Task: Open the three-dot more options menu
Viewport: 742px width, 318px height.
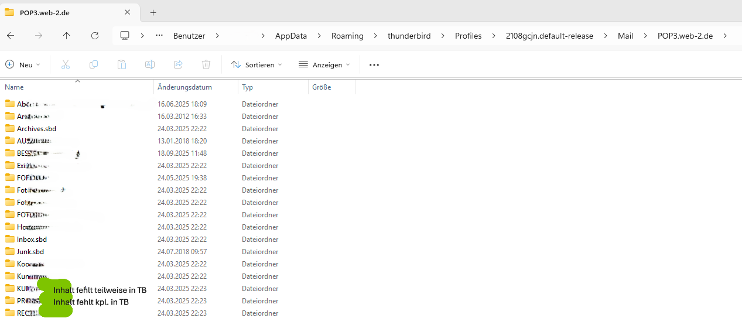Action: click(x=374, y=64)
